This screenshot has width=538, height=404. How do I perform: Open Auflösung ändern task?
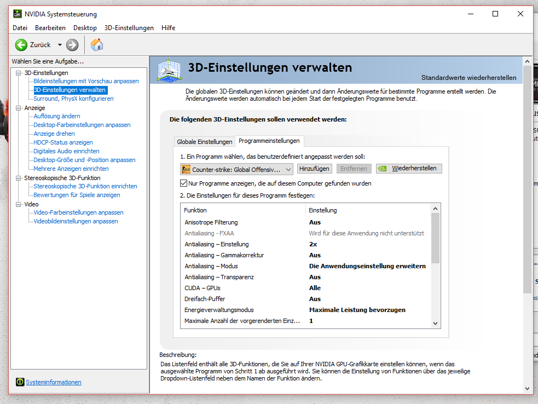57,116
